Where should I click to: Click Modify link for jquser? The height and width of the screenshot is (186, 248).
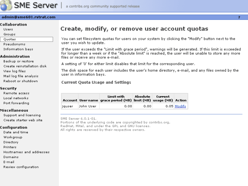[x=180, y=106]
